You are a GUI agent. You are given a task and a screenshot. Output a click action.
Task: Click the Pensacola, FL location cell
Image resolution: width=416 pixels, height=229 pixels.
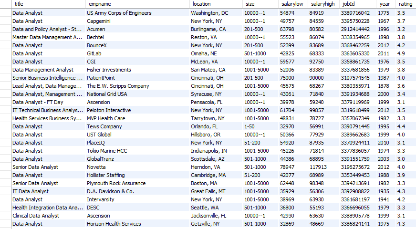coord(216,102)
